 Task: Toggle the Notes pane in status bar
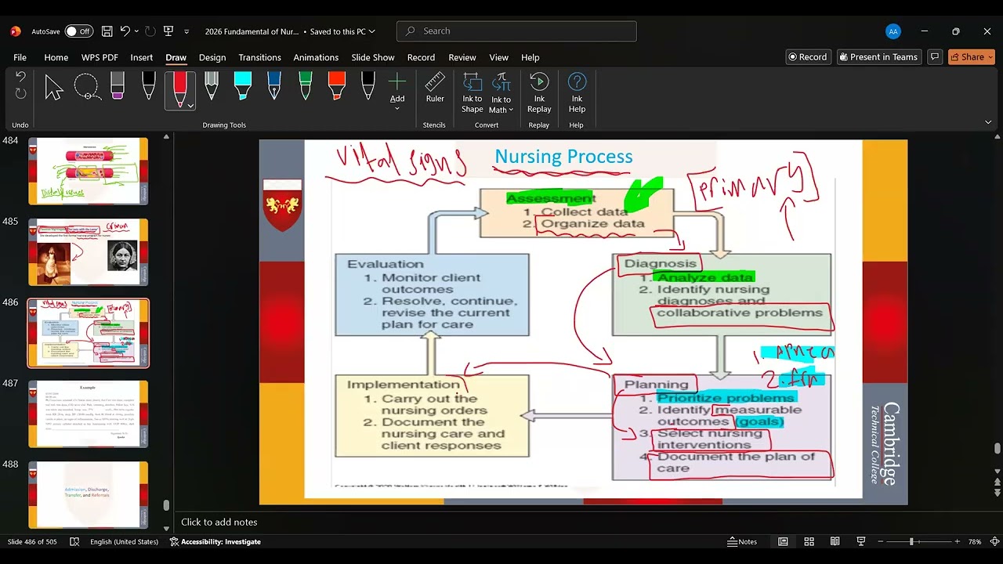pyautogui.click(x=743, y=542)
